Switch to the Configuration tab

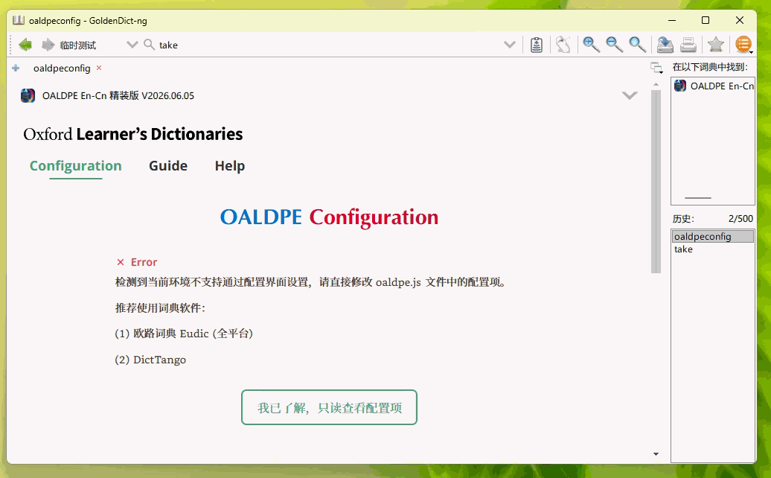76,166
